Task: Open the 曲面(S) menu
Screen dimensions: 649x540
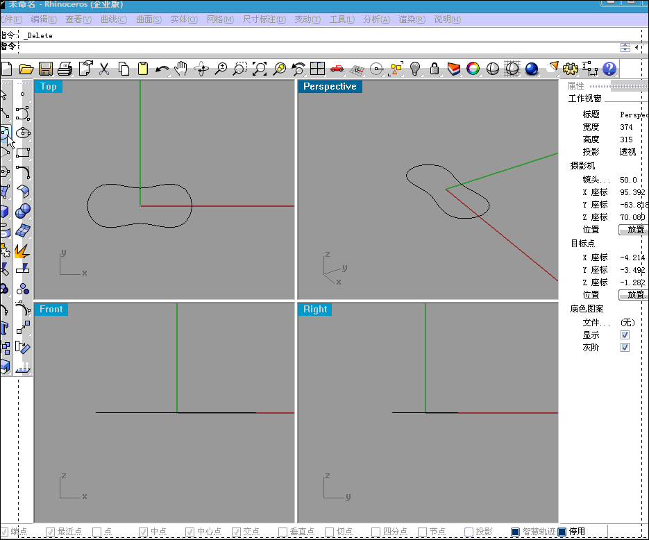Action: pos(149,19)
